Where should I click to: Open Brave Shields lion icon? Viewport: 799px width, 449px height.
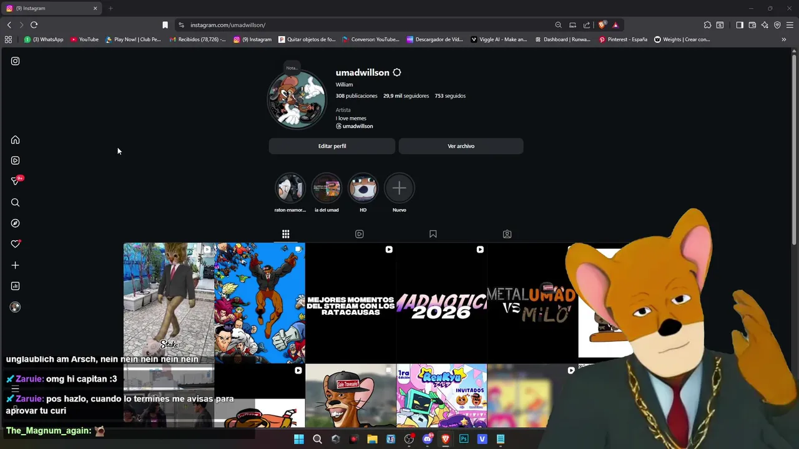pos(602,25)
